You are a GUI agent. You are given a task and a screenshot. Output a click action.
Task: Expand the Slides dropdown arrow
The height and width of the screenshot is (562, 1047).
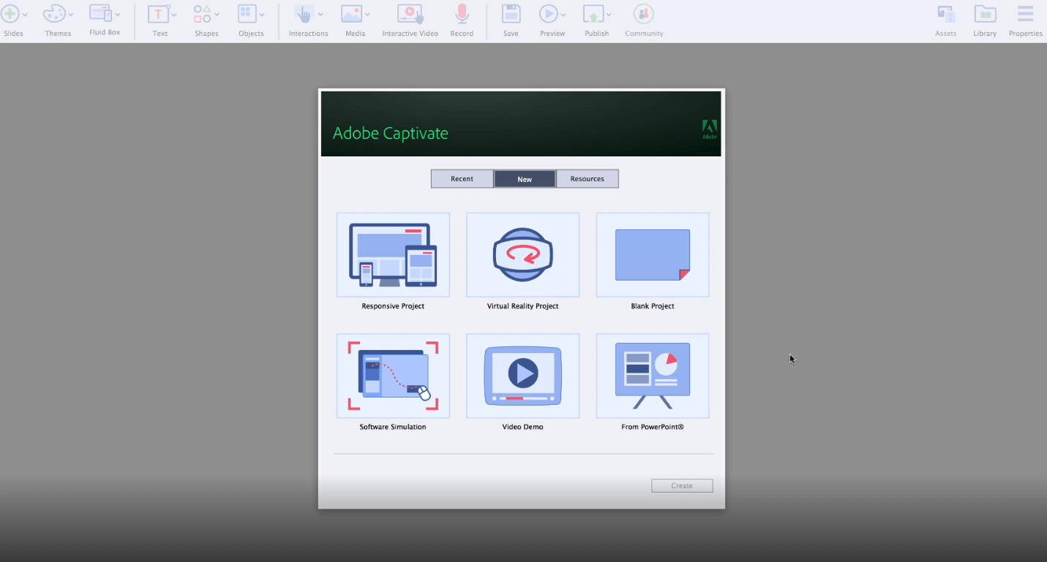(x=25, y=15)
